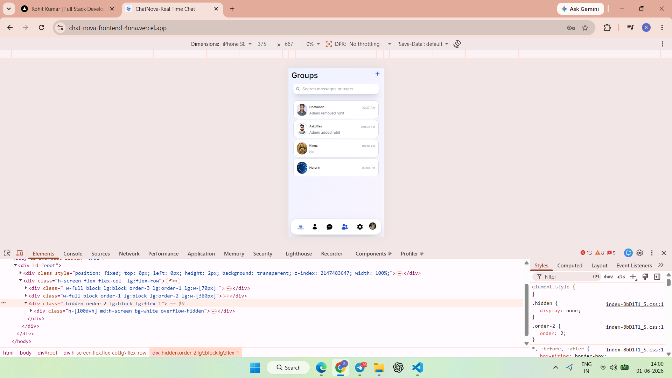Toggle the .cls element classes button
This screenshot has height=378, width=672.
click(621, 277)
